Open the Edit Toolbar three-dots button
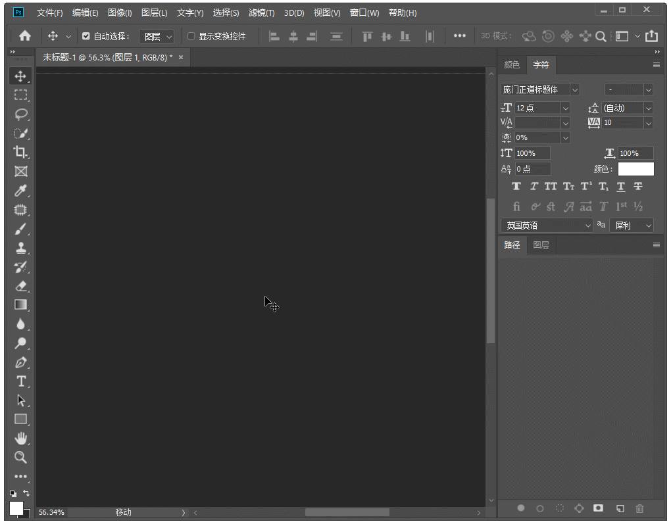Image resolution: width=671 pixels, height=528 pixels. pyautogui.click(x=20, y=476)
